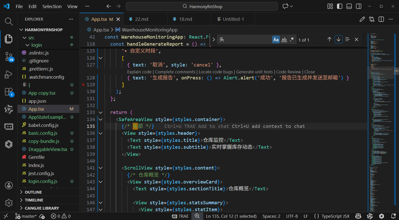
Task: Fold the return block at line 133
Action: coord(101,112)
